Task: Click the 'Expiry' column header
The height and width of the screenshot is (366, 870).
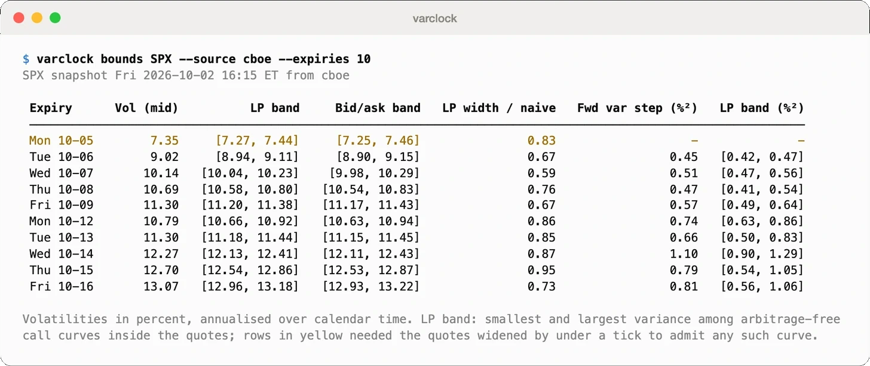Action: click(51, 108)
